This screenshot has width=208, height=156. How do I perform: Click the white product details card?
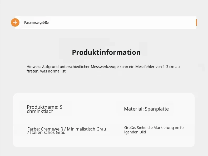104,120
